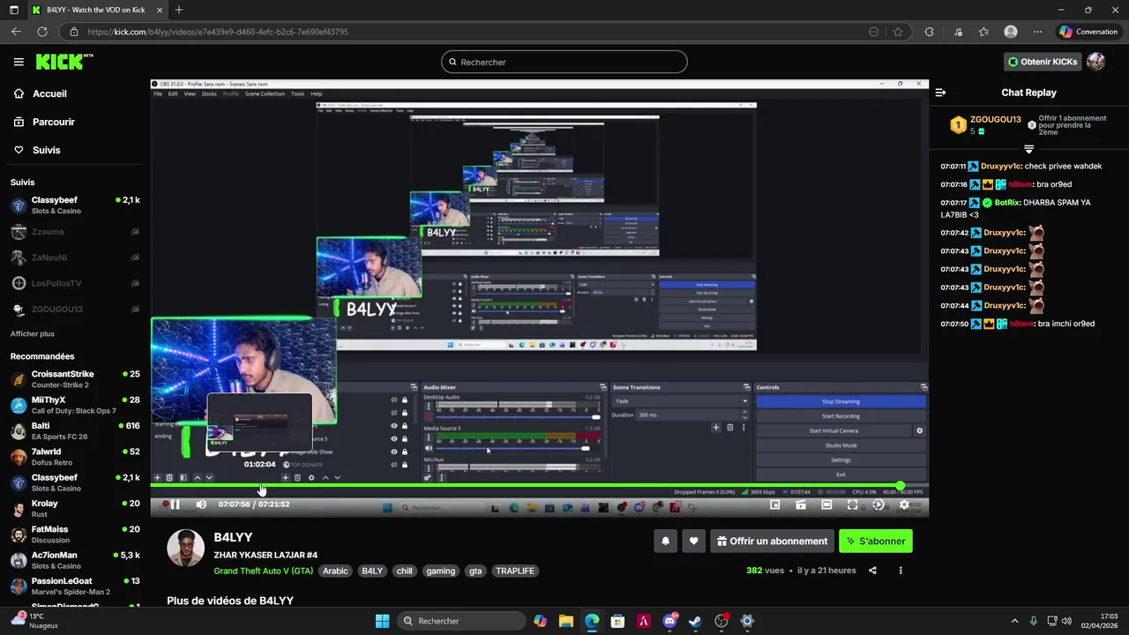Click the address bar URL

click(x=218, y=32)
